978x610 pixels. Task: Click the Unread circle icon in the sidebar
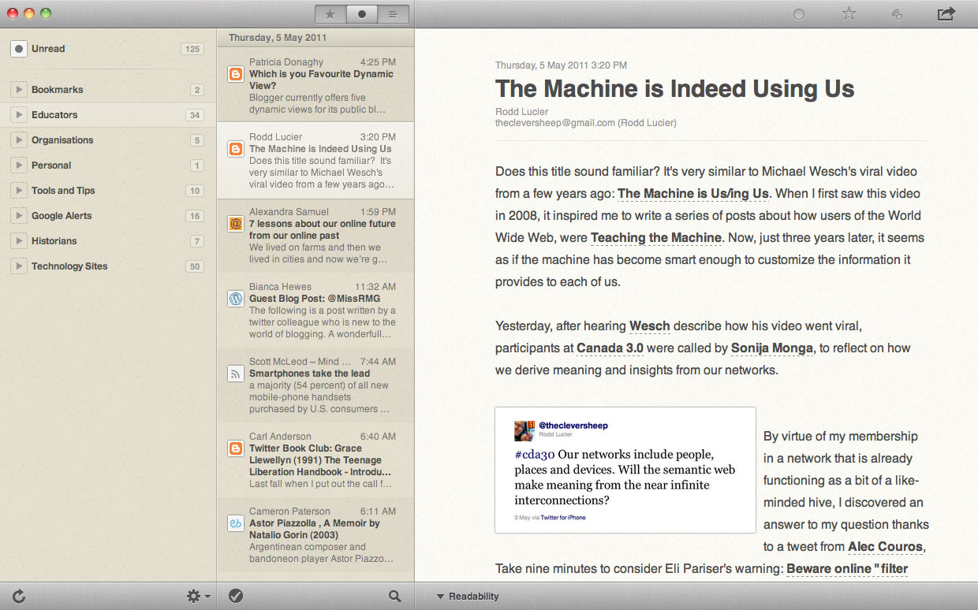click(19, 49)
